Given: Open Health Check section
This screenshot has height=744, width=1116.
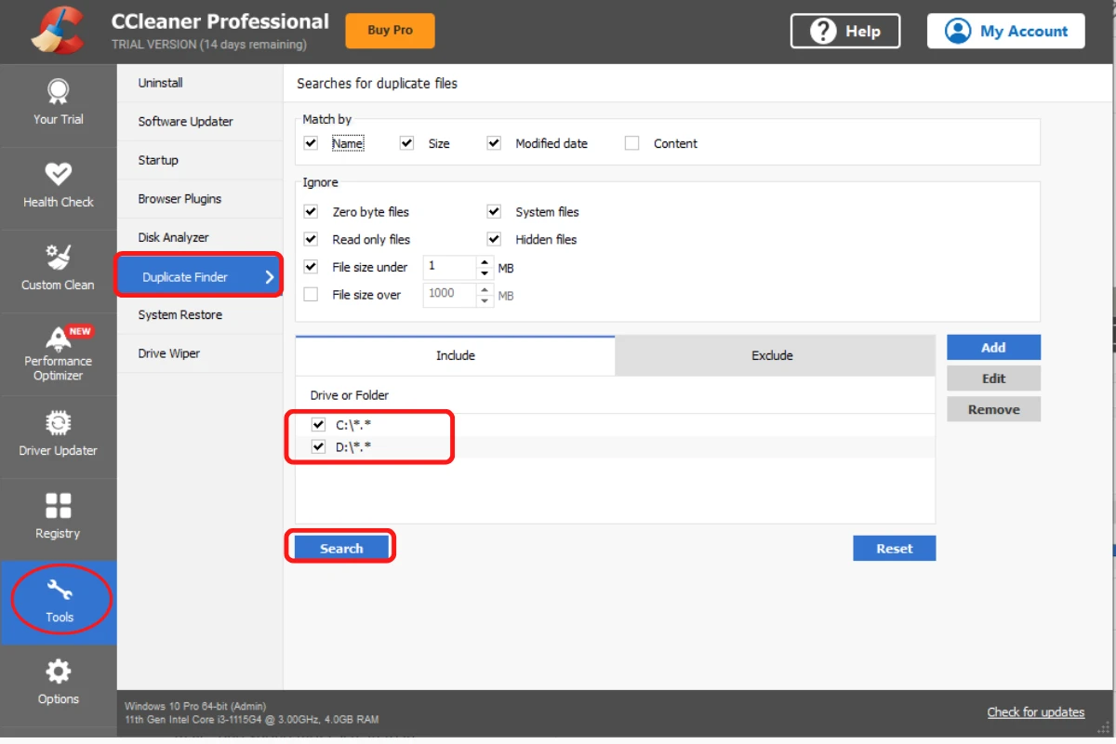Looking at the screenshot, I should [58, 187].
